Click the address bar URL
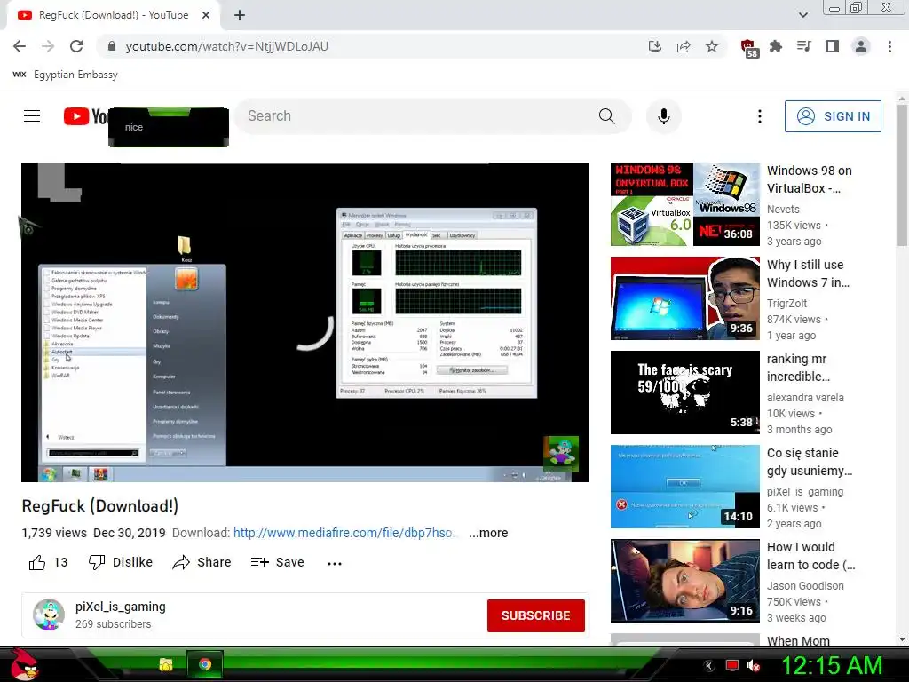The width and height of the screenshot is (909, 682). pyautogui.click(x=226, y=46)
